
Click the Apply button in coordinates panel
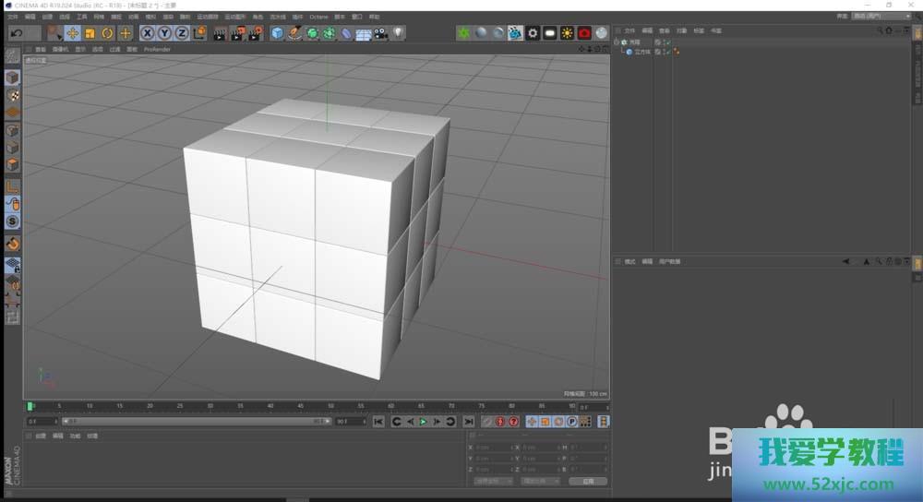(x=587, y=481)
